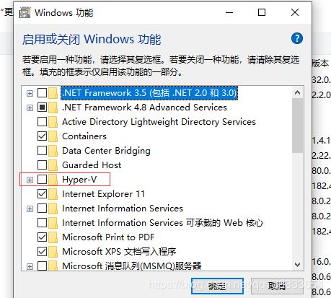
Task: Expand the Hyper-V tree node
Action: pos(30,180)
